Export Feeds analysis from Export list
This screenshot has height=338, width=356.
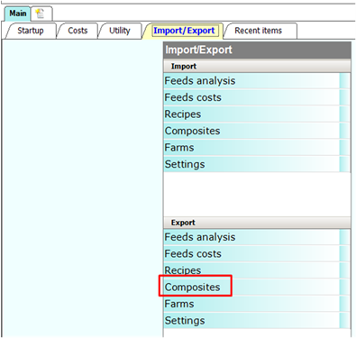coord(257,237)
